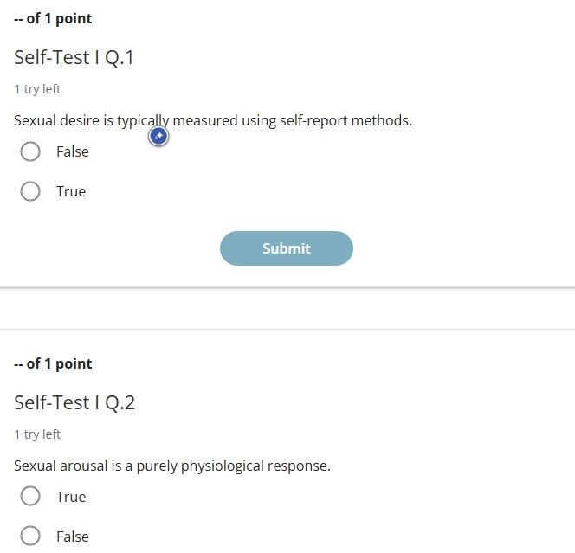
Task: Select True radio circle for Self-Test Q.1
Action: [x=30, y=191]
